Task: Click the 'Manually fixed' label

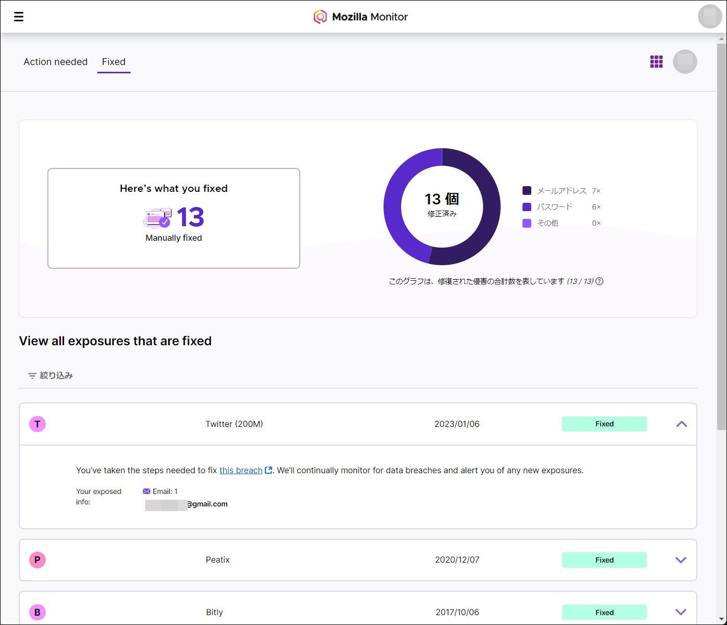Action: point(174,238)
